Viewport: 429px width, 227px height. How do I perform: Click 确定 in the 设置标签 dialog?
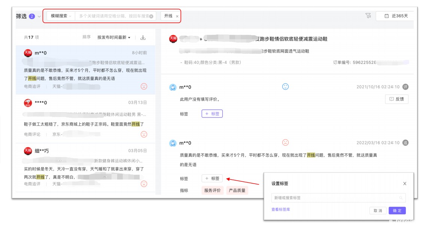coord(397,211)
